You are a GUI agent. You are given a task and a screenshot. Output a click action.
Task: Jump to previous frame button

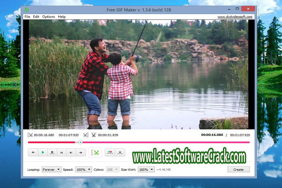click(61, 152)
